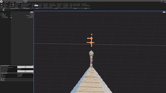Switch to the WORKFLOW ribbon tab

6,2
